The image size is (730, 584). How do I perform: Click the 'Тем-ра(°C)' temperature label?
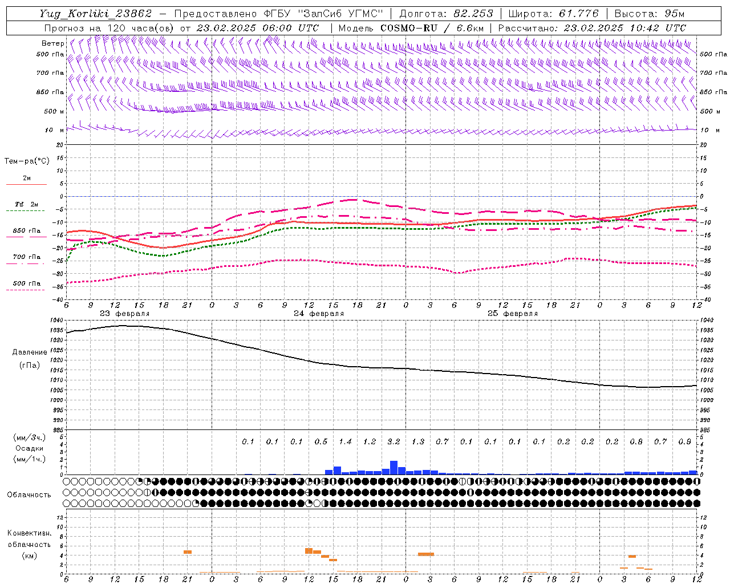point(27,161)
